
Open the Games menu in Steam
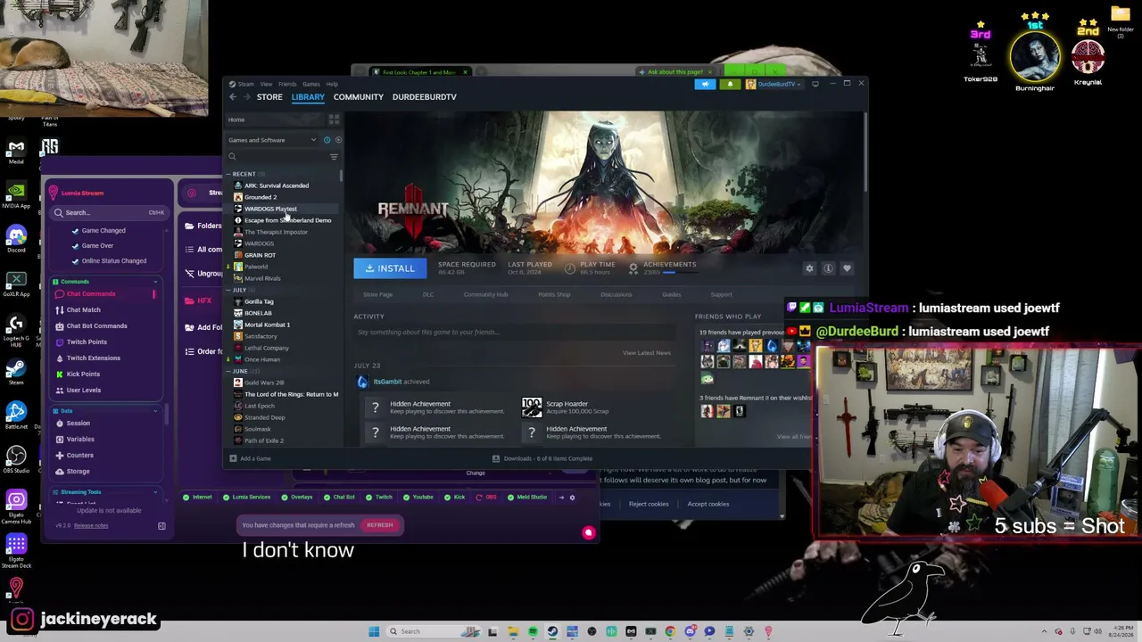tap(310, 84)
